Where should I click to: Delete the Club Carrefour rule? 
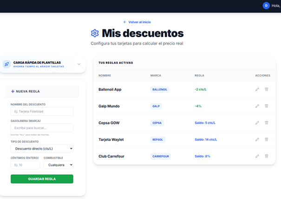point(267,156)
